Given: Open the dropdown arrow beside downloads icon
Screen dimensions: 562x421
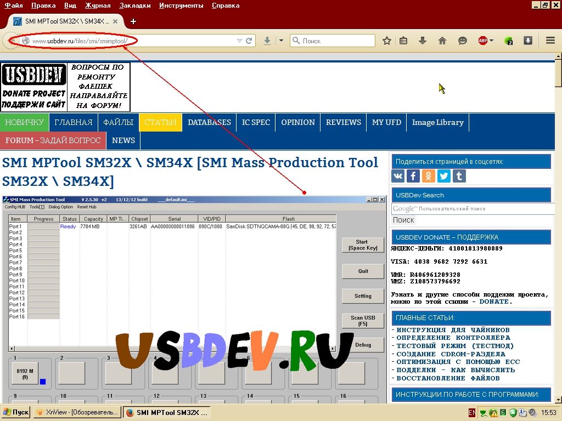Looking at the screenshot, I should 282,41.
